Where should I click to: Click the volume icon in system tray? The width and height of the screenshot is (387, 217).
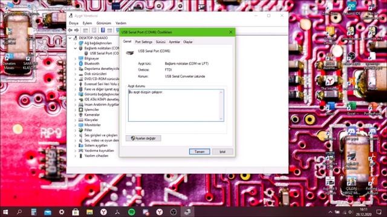click(x=351, y=212)
